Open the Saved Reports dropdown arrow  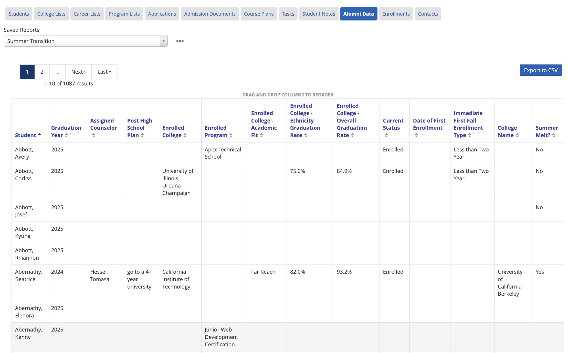point(163,41)
